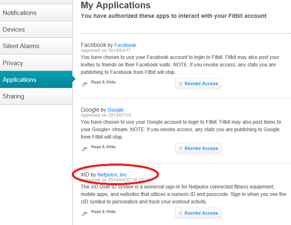
Task: Open the Netpulse, Inc. link
Action: pos(112,175)
